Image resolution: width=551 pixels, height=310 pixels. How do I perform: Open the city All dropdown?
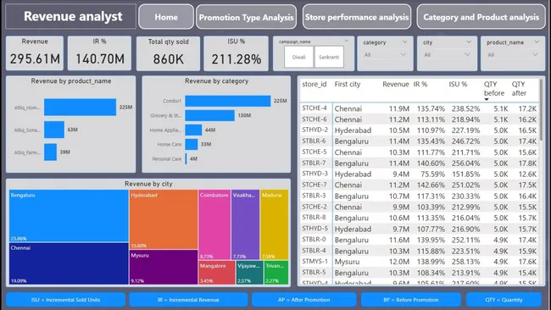[x=447, y=55]
